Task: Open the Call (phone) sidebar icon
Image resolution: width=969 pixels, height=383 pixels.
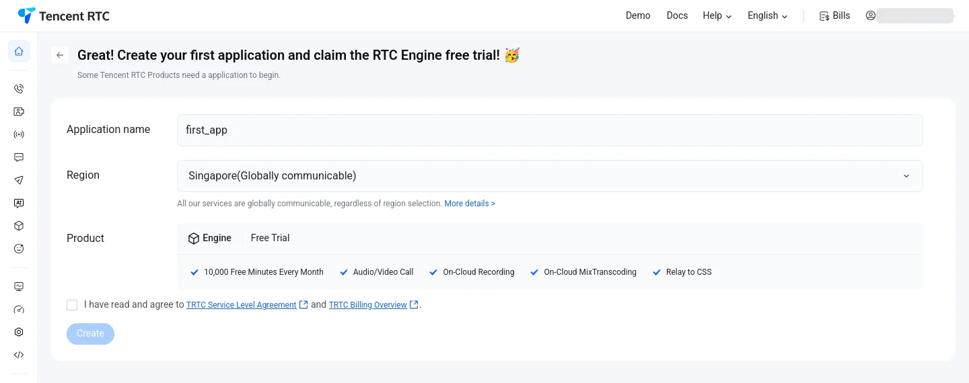Action: (19, 89)
